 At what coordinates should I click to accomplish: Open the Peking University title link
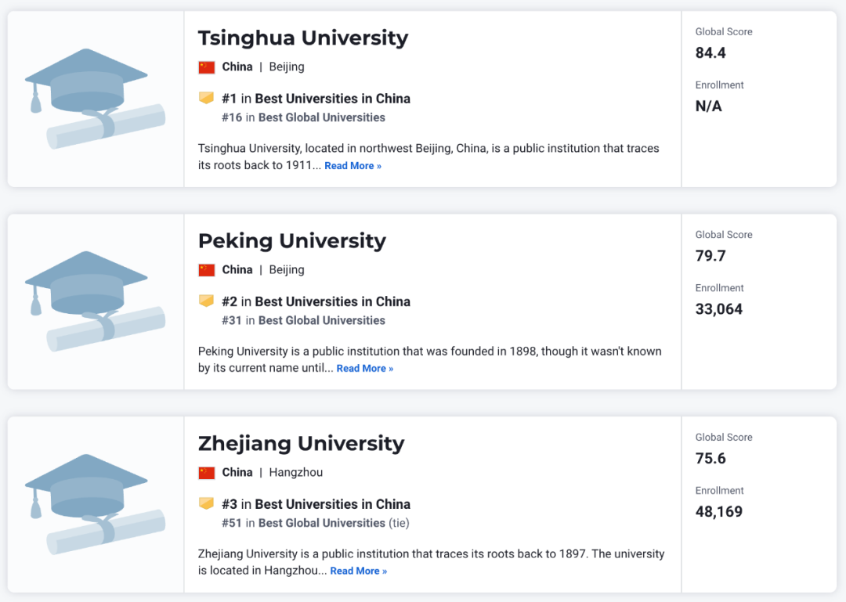292,240
